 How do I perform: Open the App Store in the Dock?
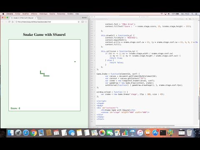(x=155, y=133)
